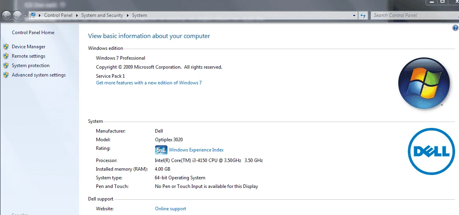Select Control Panel in the breadcrumb path
Viewport: 459px width, 215px height.
tap(58, 15)
